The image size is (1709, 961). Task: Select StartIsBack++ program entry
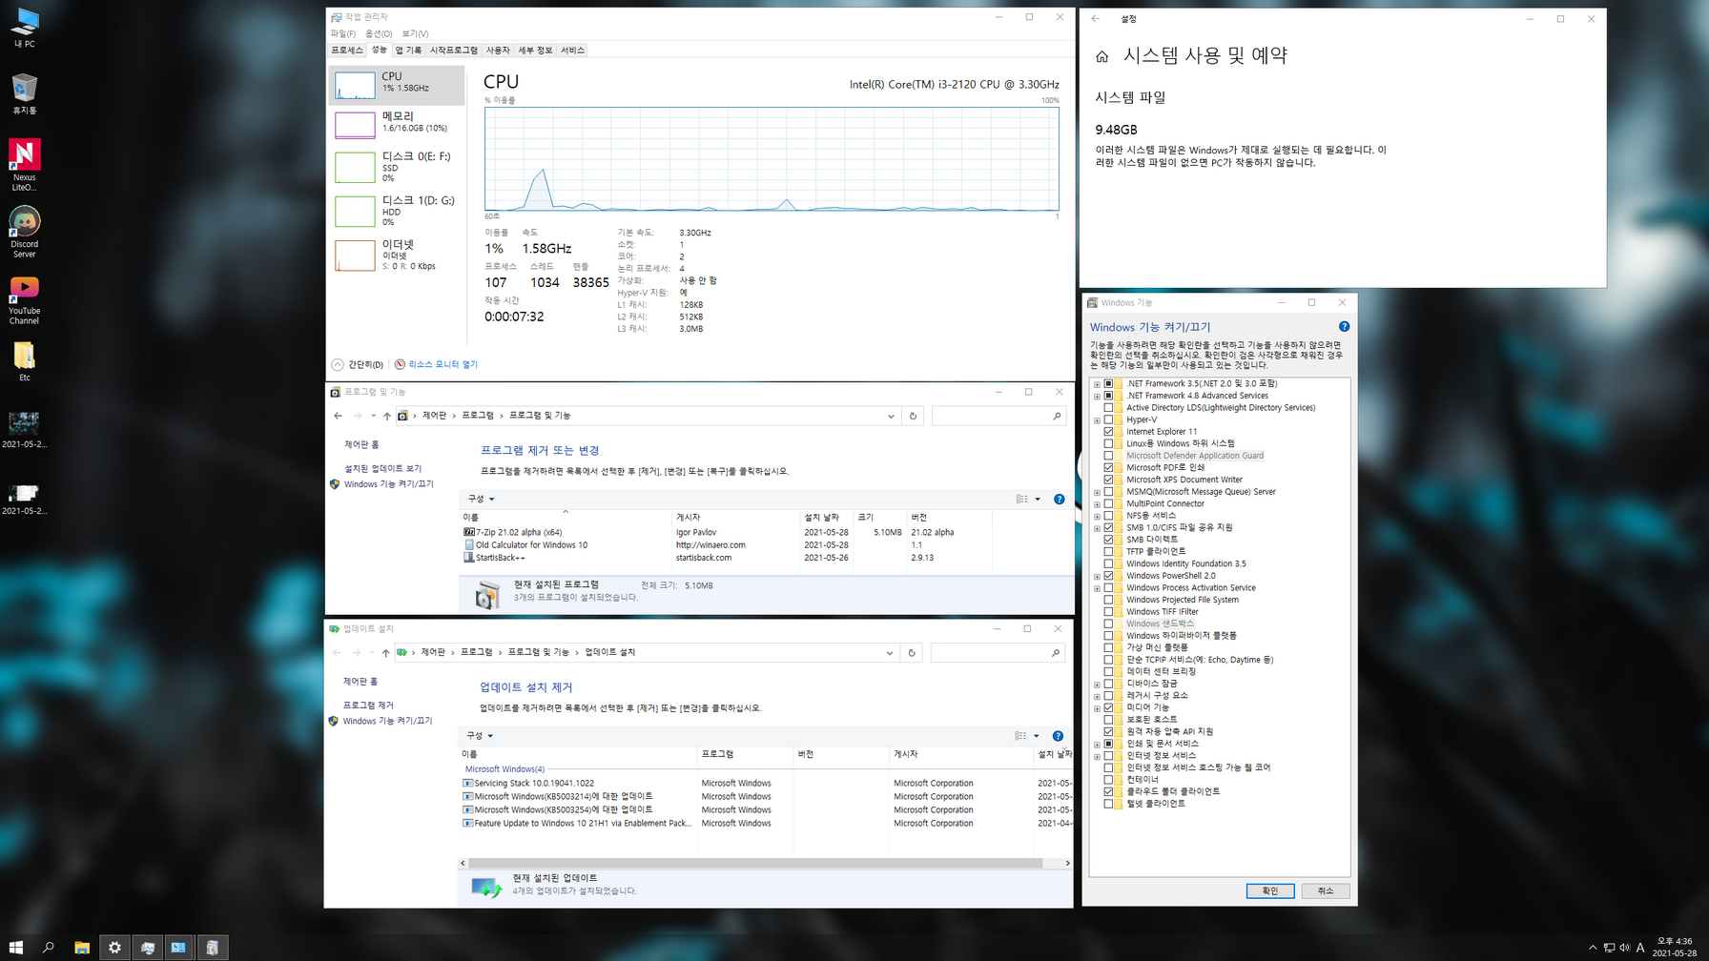(x=728, y=558)
